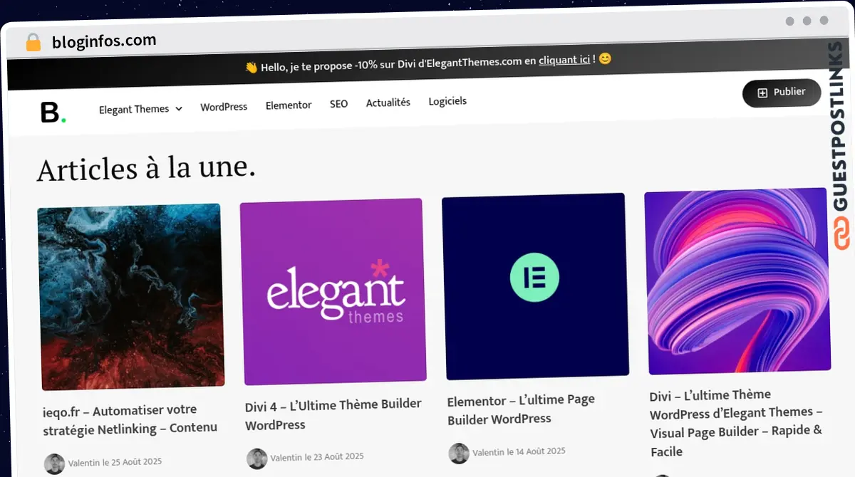Click author text 'Valentin le 23 Août 2025'
The width and height of the screenshot is (855, 477).
tap(317, 457)
